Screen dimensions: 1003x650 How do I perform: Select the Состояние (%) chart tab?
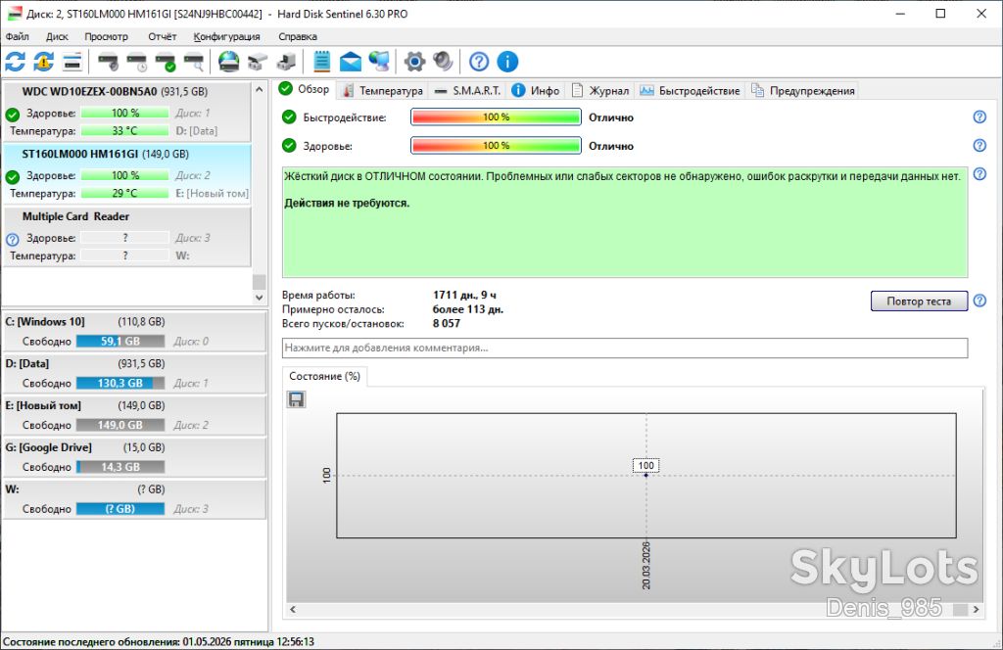(324, 377)
